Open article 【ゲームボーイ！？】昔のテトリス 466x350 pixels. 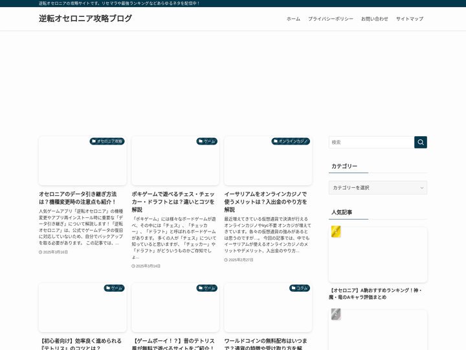point(173,344)
